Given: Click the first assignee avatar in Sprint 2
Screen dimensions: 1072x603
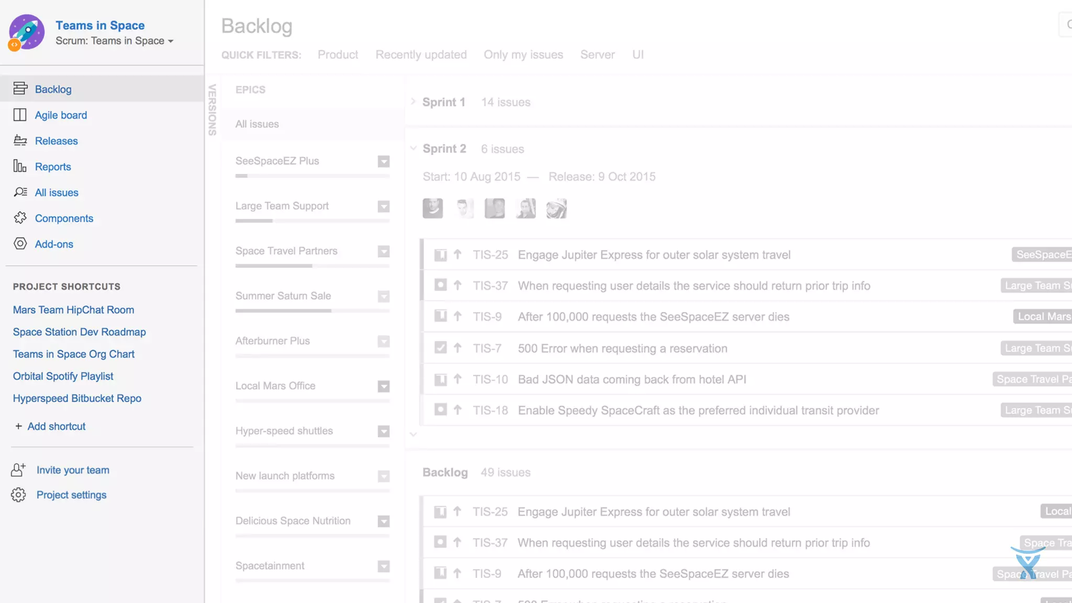Looking at the screenshot, I should pyautogui.click(x=432, y=208).
